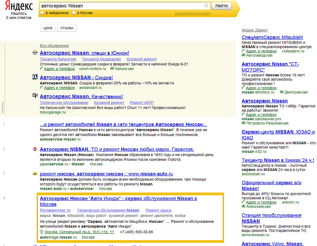The image size is (317, 246).
Task: Click the map pin icon by Сигнальный пр-д address
Action: (42, 232)
